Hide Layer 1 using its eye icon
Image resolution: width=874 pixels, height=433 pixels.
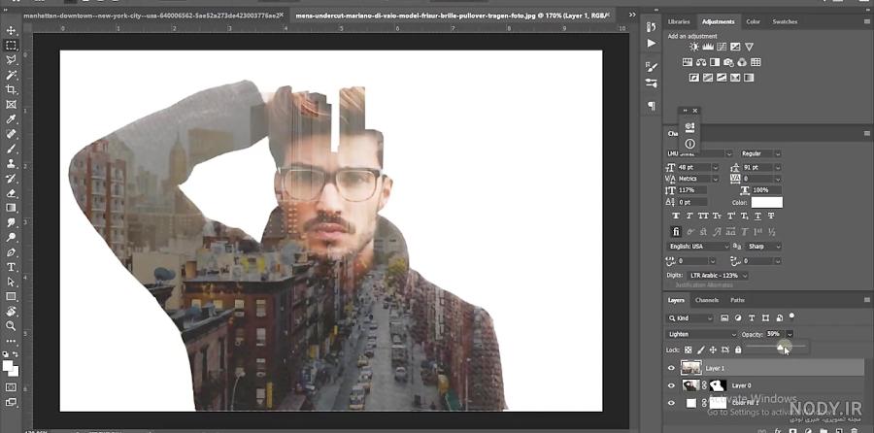click(671, 368)
